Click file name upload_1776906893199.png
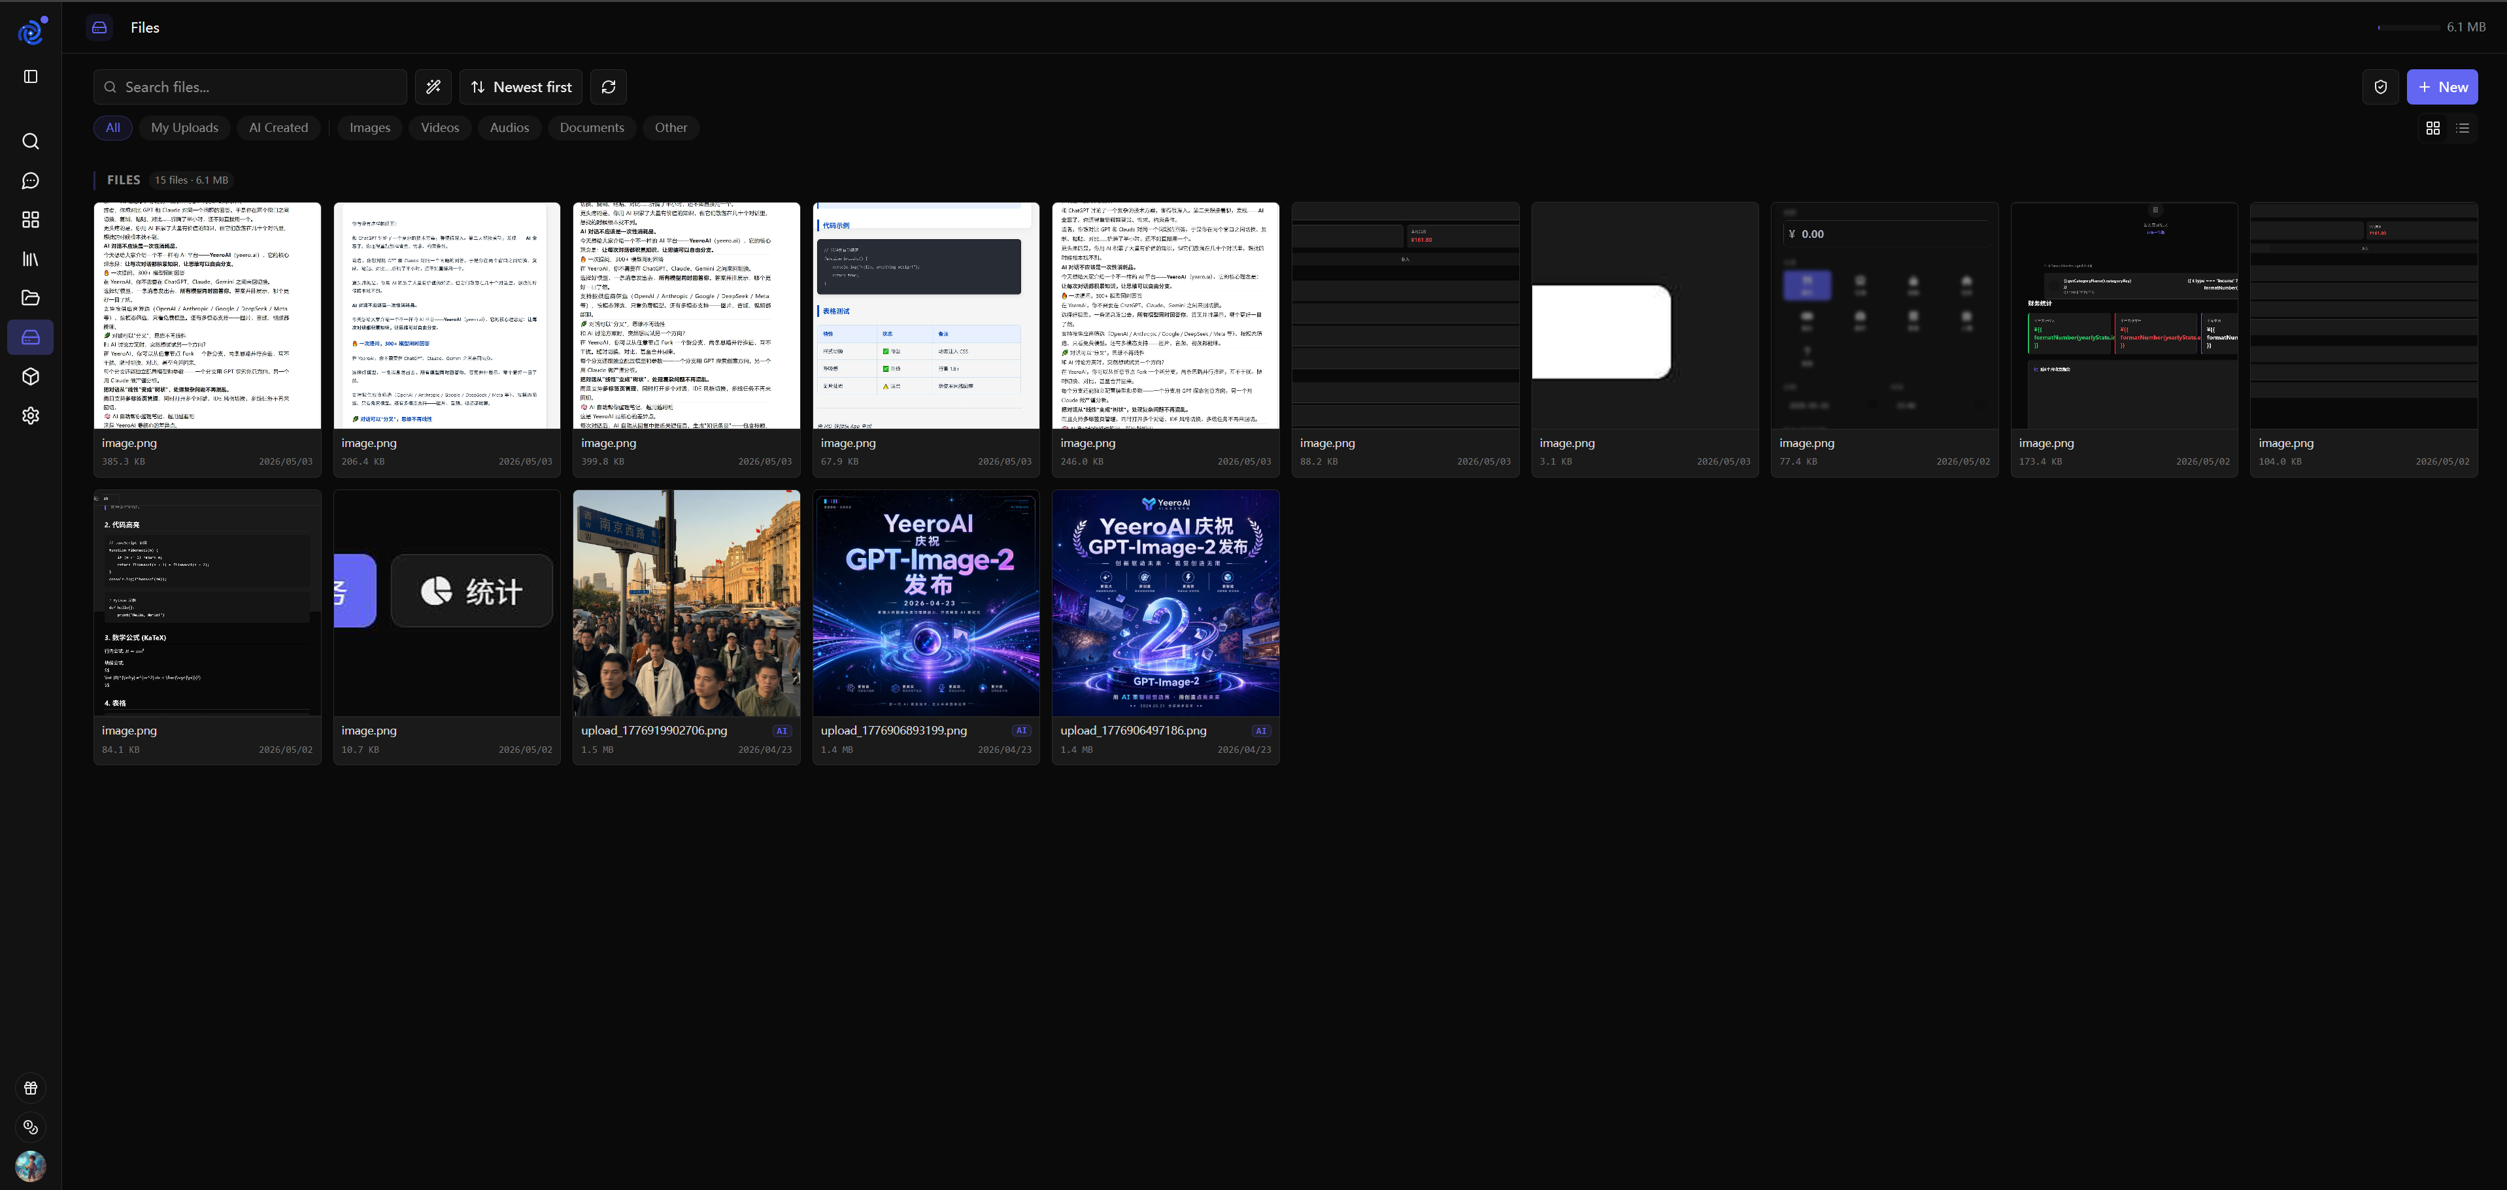2507x1190 pixels. tap(894, 731)
